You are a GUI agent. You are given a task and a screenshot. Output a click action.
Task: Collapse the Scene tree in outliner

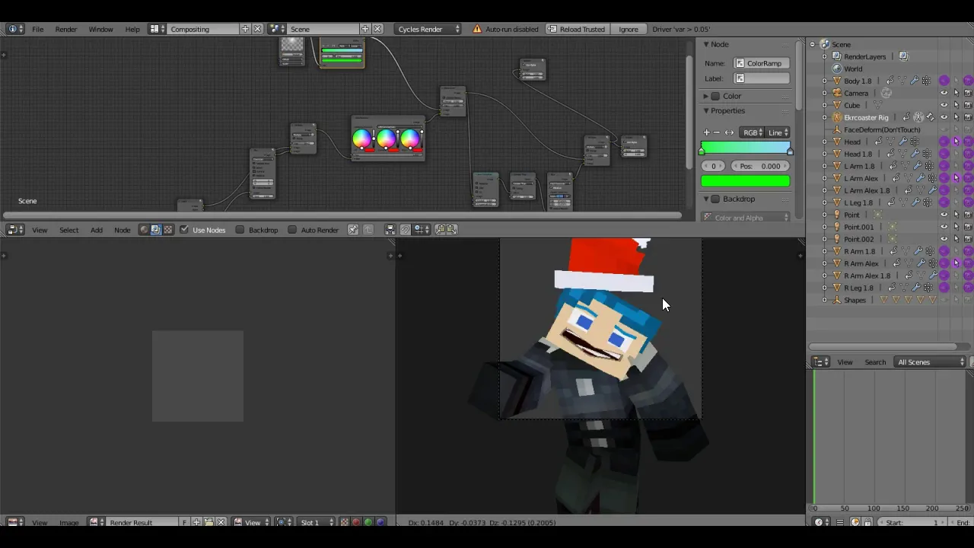pos(812,44)
